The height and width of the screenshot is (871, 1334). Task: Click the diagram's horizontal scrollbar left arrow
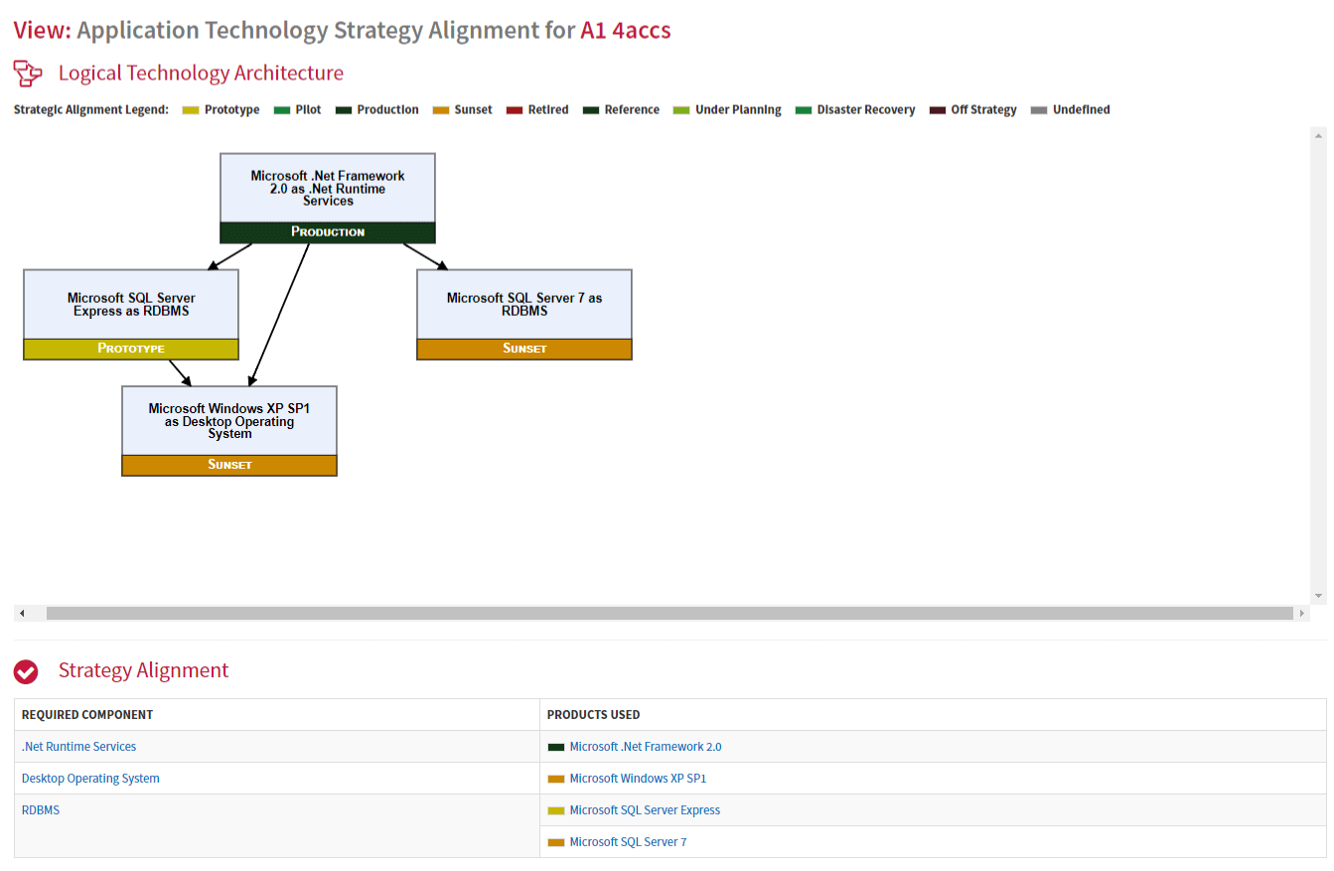(22, 614)
